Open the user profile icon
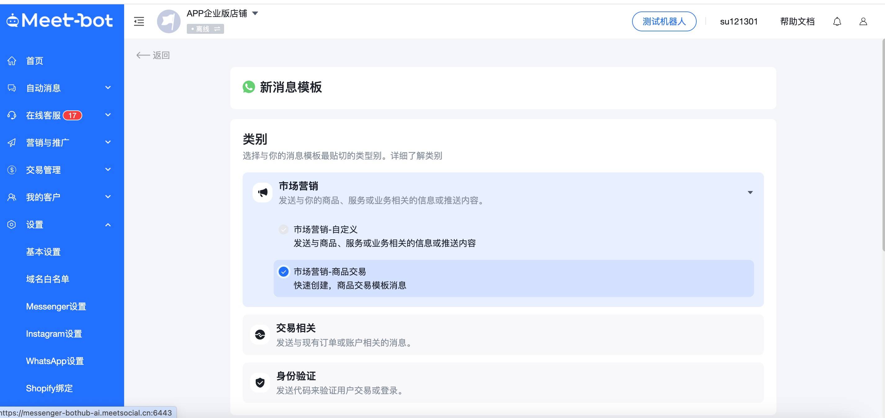The width and height of the screenshot is (885, 418). [x=863, y=22]
